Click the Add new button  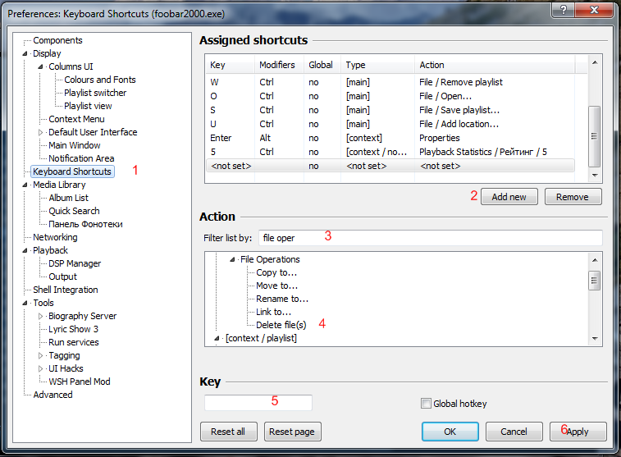[x=509, y=197]
